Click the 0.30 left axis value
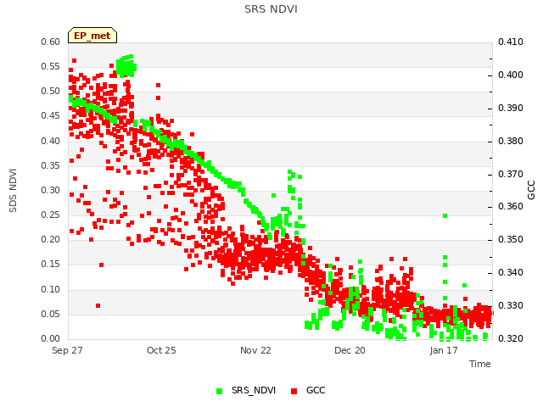The image size is (543, 407). point(51,190)
